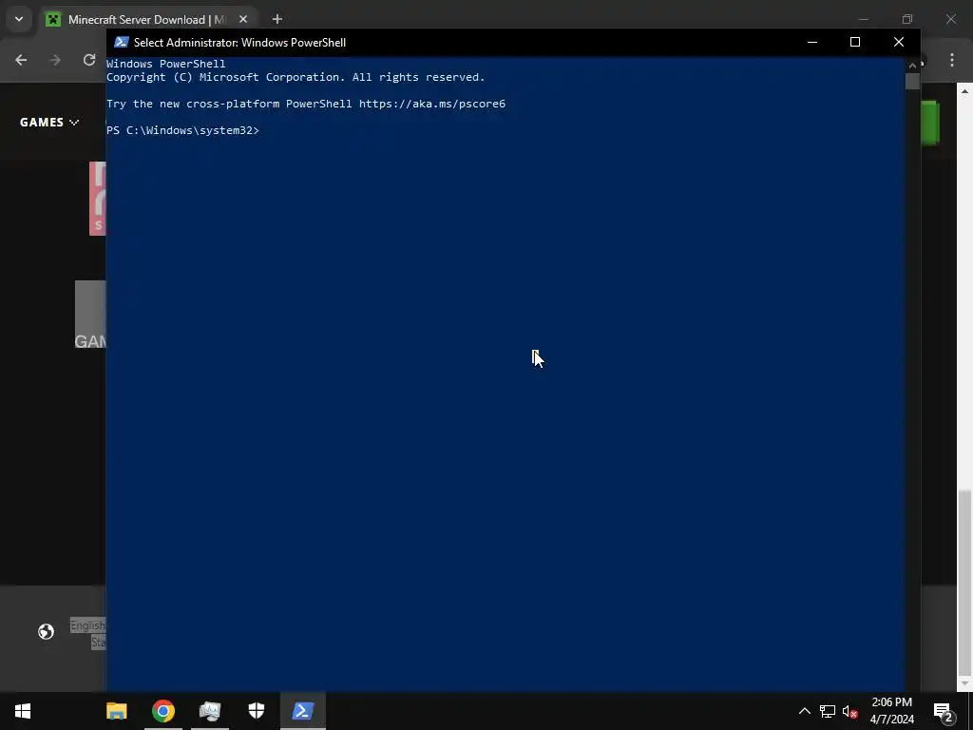The height and width of the screenshot is (730, 973).
Task: Click the Copyright Microsoft Corporation line
Action: [296, 77]
